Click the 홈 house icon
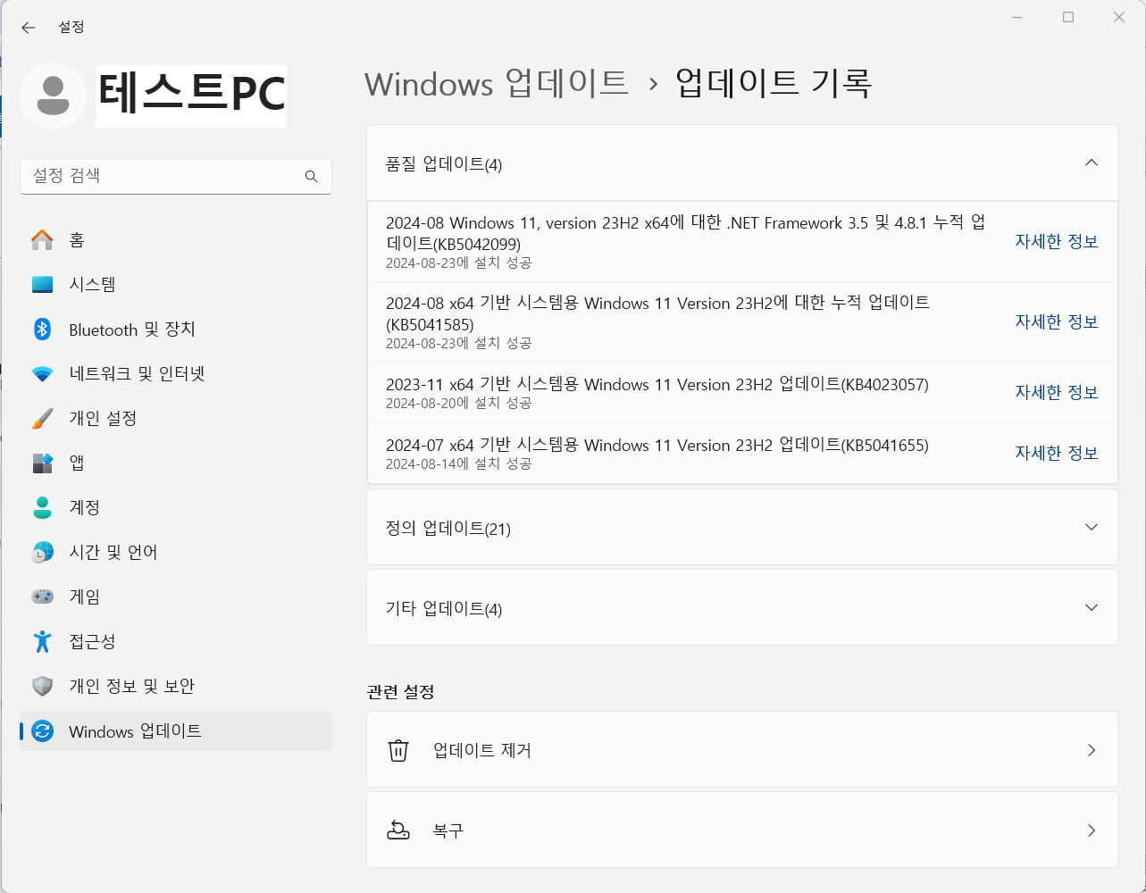The image size is (1146, 893). coord(42,240)
